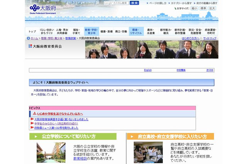Open 府立高校・府立支援学校に入りたい方 orange banner
Image resolution: width=247 pixels, height=164 pixels.
pyautogui.click(x=171, y=136)
